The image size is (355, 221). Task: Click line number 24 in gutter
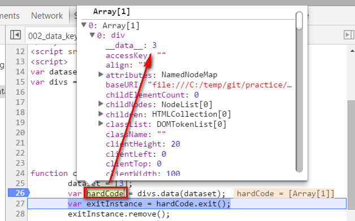pos(20,173)
